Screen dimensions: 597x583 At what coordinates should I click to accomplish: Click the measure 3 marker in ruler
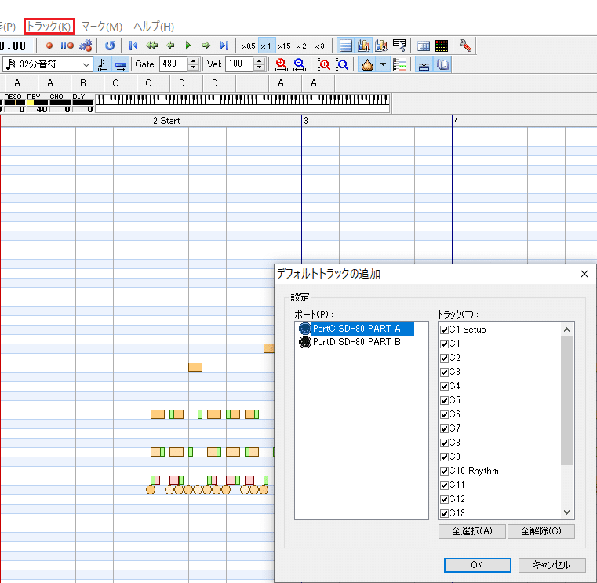(306, 121)
